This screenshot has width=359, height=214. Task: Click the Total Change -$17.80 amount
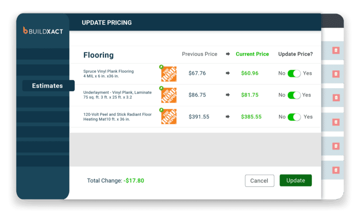(134, 180)
